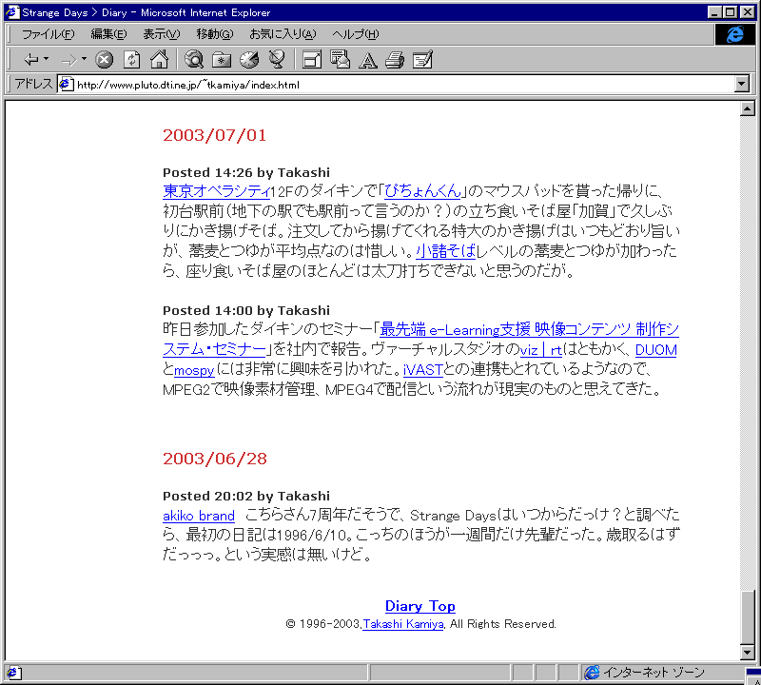The width and height of the screenshot is (761, 685).
Task: Toggle the Fullscreen toolbar icon
Action: pyautogui.click(x=312, y=60)
